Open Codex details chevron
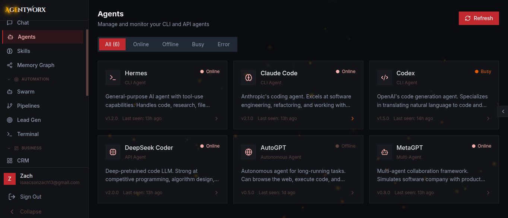 tap(488, 119)
